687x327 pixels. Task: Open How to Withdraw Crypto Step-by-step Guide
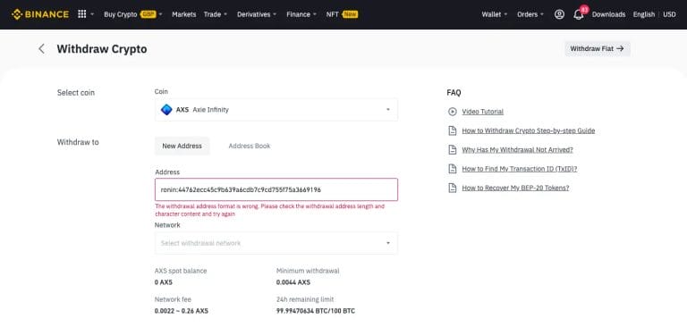(x=529, y=130)
